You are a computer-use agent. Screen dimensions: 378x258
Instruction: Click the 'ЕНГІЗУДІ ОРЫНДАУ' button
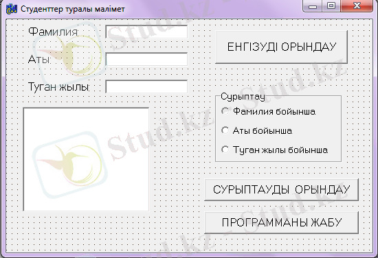click(281, 47)
